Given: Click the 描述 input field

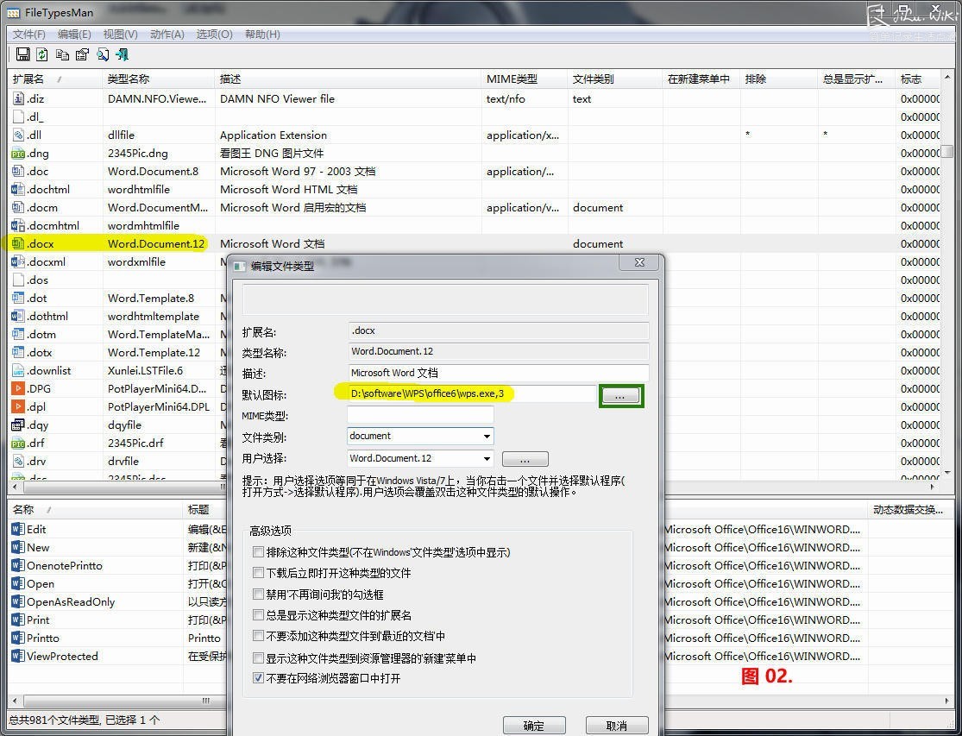Looking at the screenshot, I should click(x=498, y=373).
